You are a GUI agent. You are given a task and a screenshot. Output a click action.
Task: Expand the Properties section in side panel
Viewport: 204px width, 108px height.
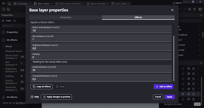click(x=4, y=32)
